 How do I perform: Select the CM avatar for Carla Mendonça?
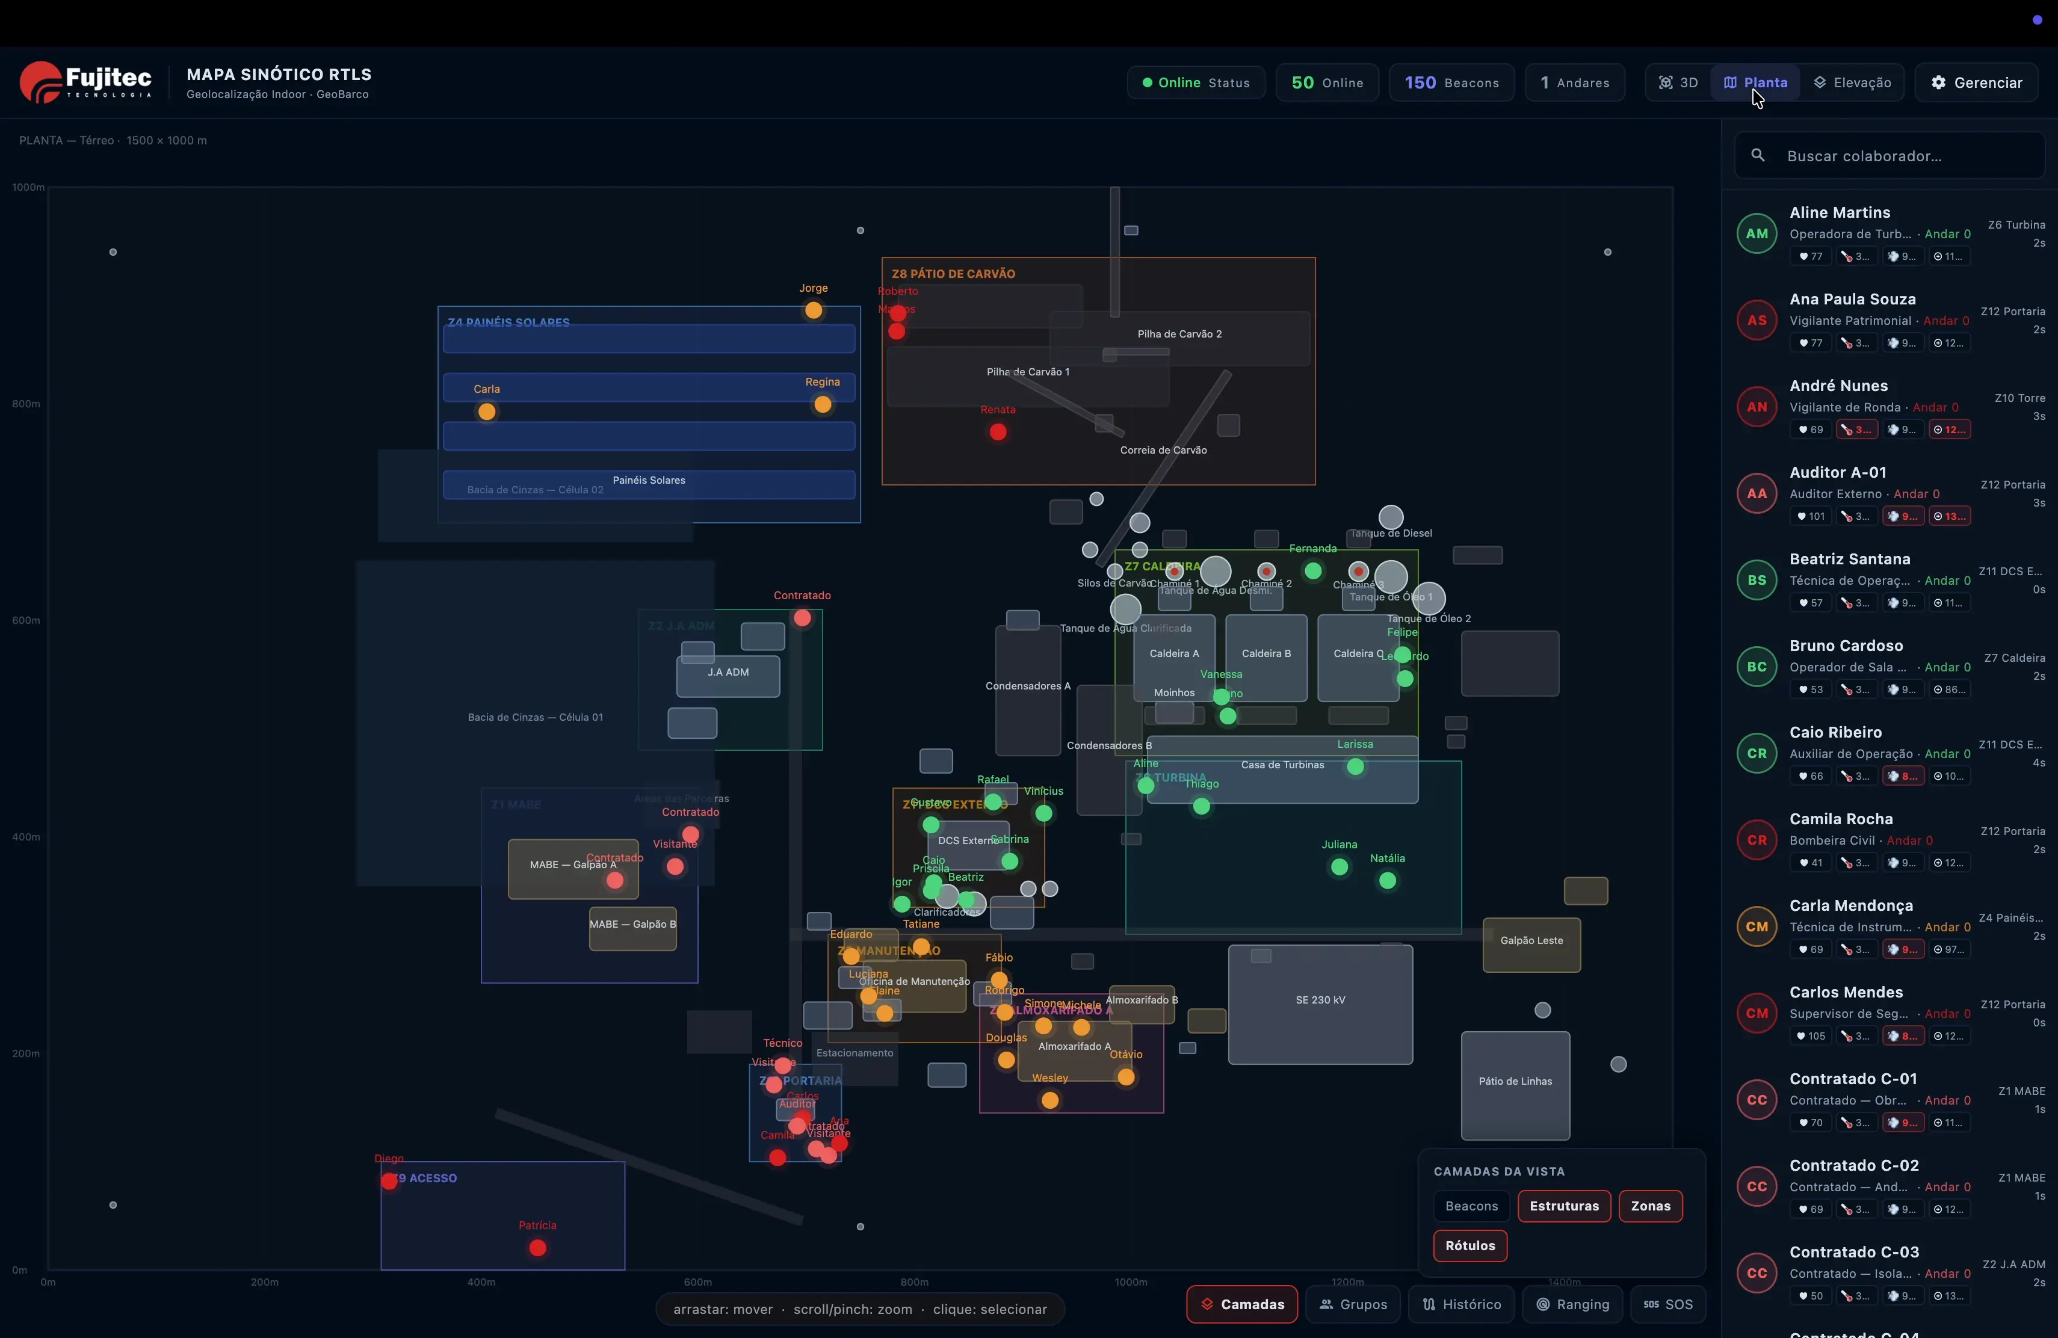tap(1756, 926)
